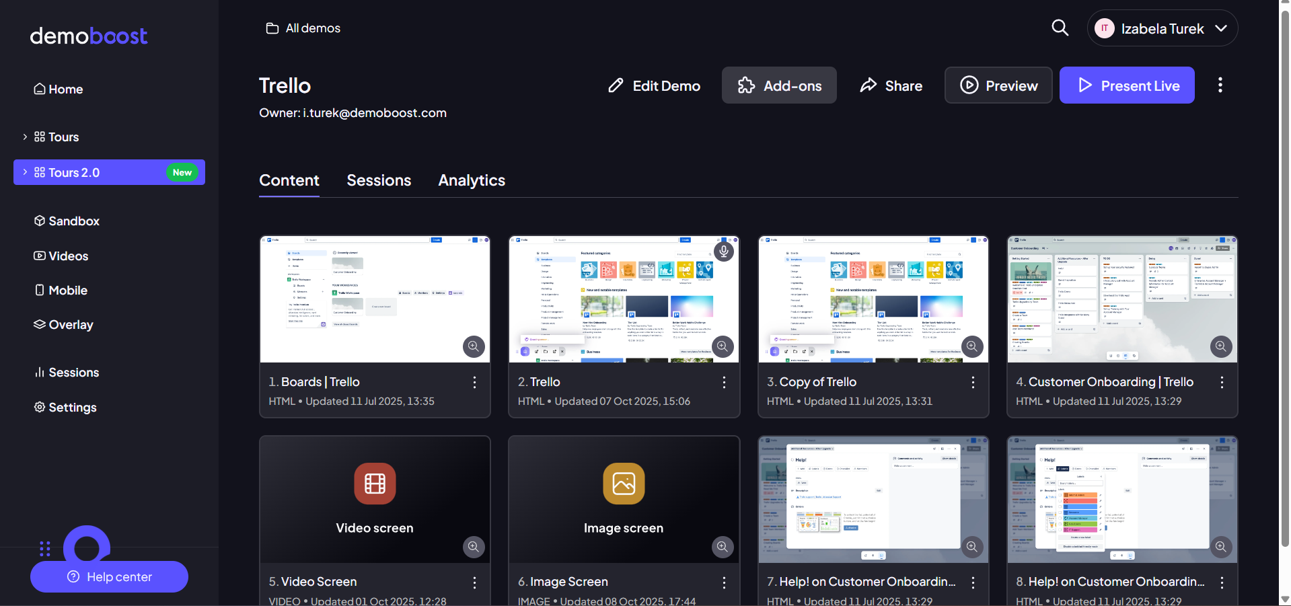Open options for 5. Video Screen
The image size is (1291, 606).
[x=475, y=582]
